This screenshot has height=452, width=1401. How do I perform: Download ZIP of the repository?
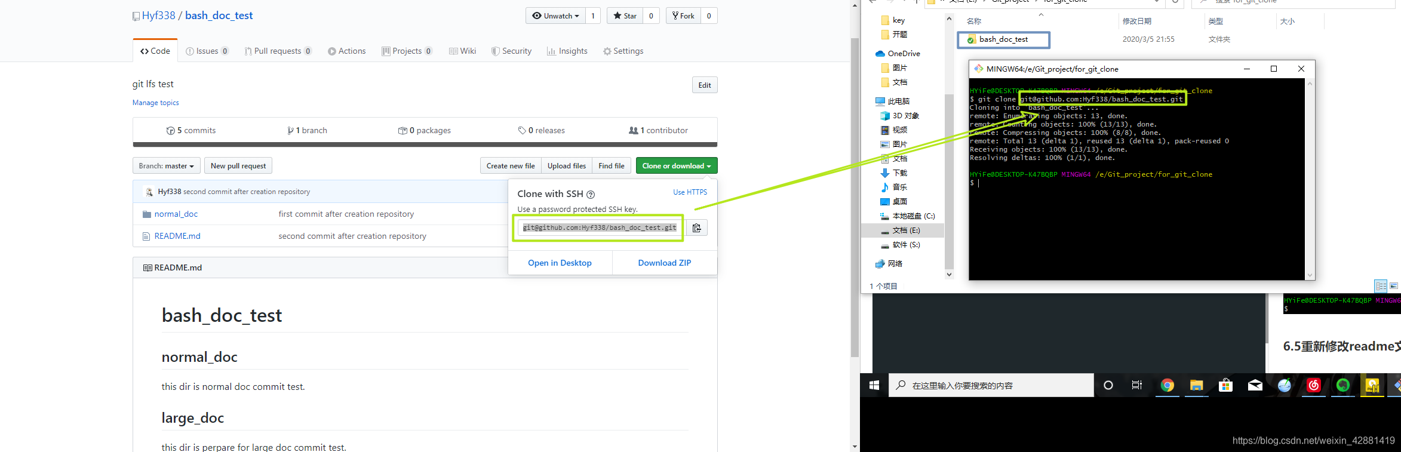click(665, 263)
